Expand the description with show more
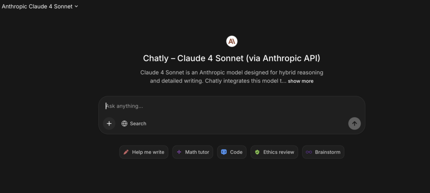This screenshot has height=193, width=430. click(300, 81)
